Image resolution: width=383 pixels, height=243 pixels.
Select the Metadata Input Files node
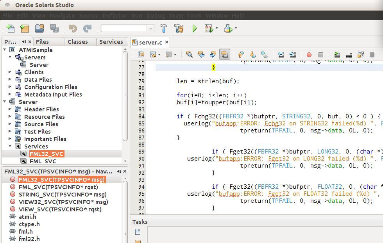point(53,94)
